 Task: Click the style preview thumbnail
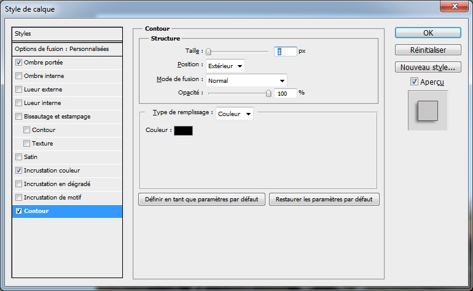coord(428,111)
